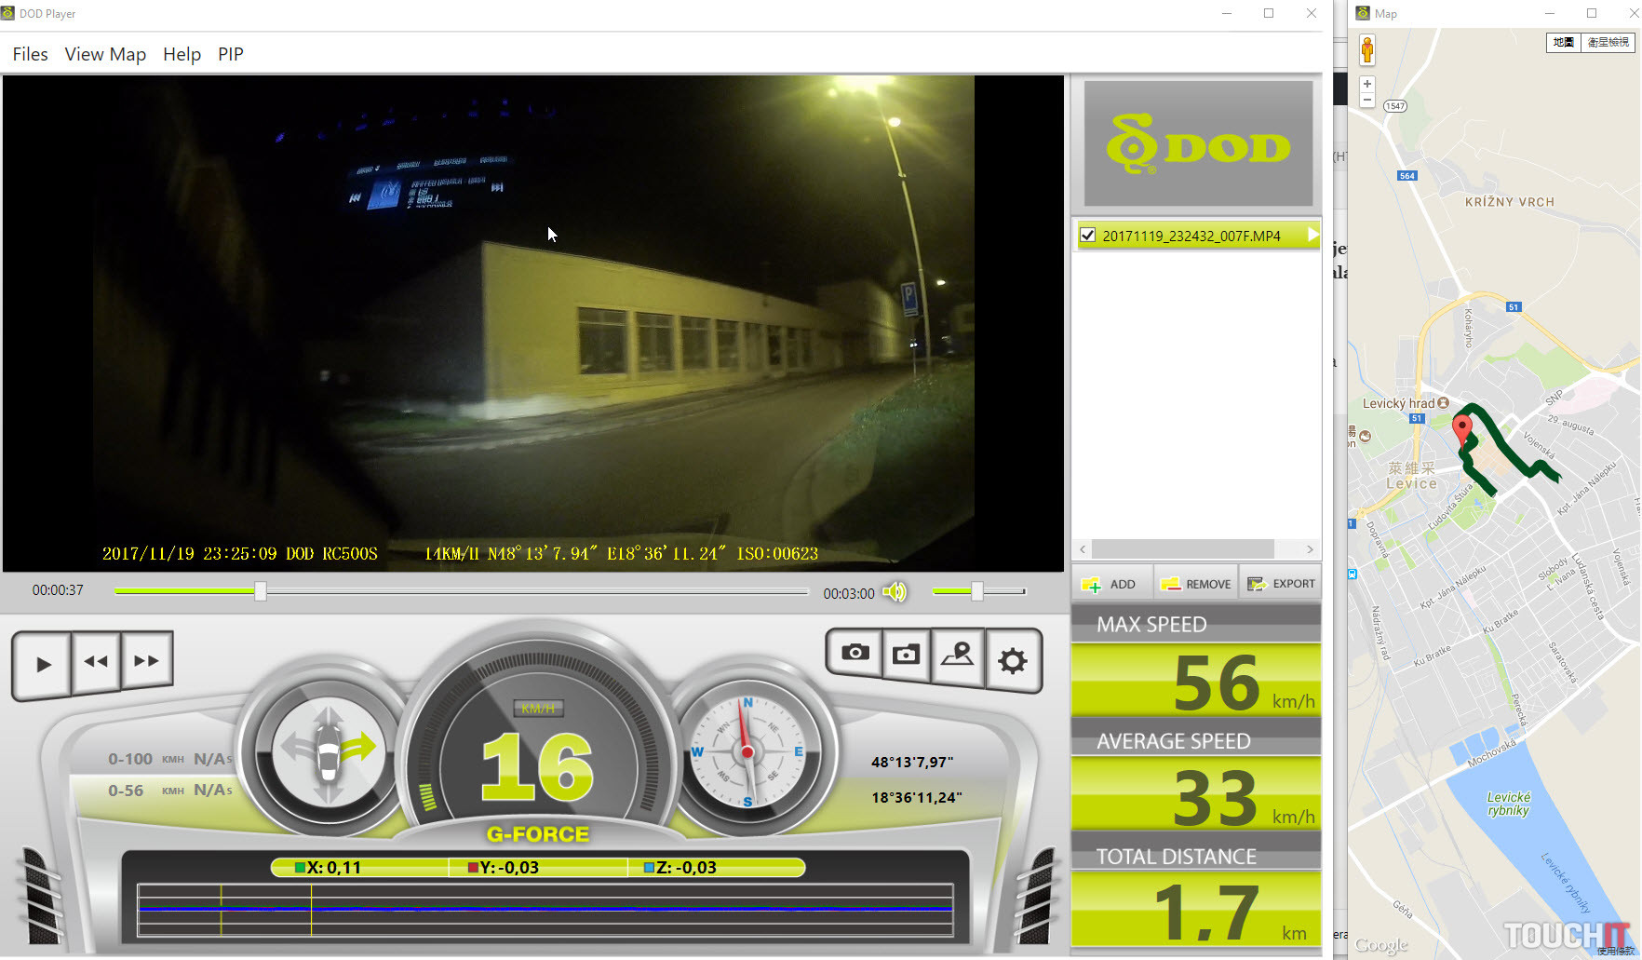Open the map location pin tool
1642x960 pixels.
click(958, 656)
